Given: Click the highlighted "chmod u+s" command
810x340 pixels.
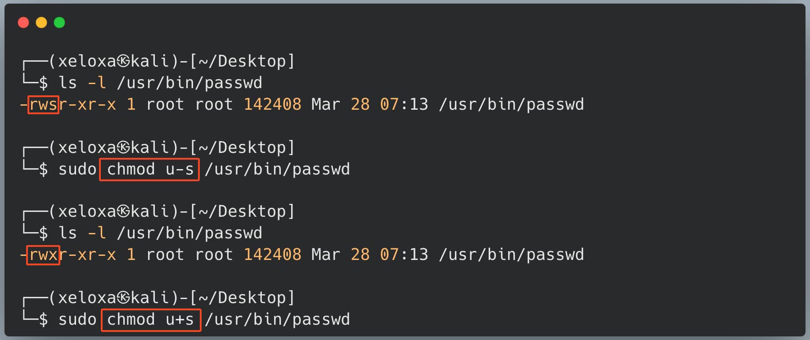Looking at the screenshot, I should click(x=151, y=320).
